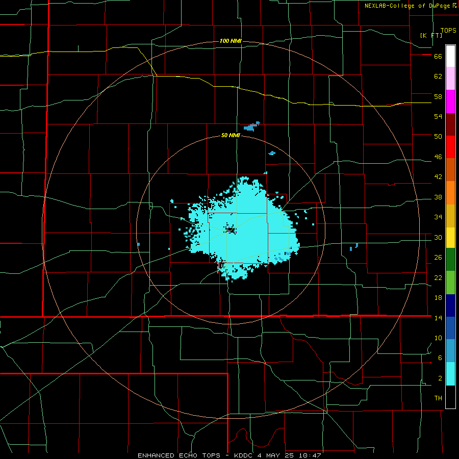Click the legend value '54'
Viewport: 459px width, 459px height.
tap(438, 116)
